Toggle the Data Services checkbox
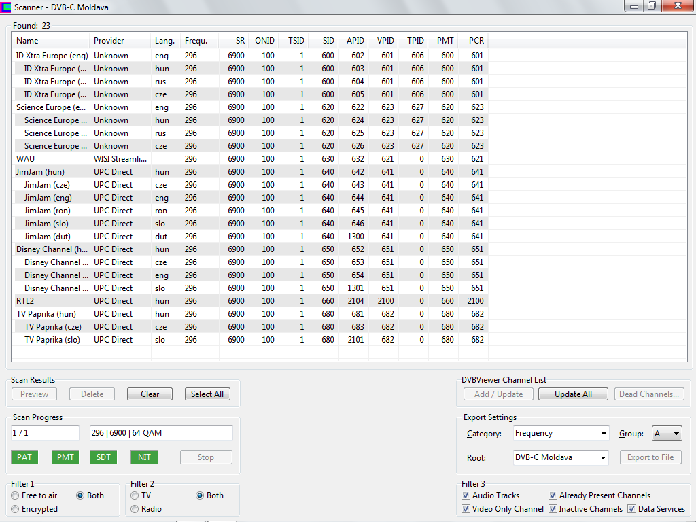The height and width of the screenshot is (522, 696). pos(631,509)
